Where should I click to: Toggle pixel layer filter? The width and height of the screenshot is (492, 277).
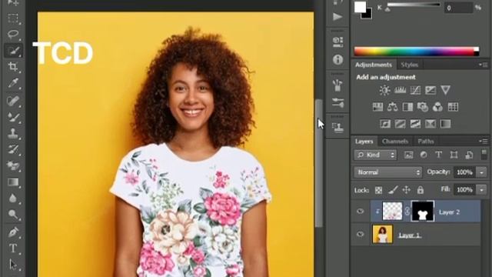[408, 155]
